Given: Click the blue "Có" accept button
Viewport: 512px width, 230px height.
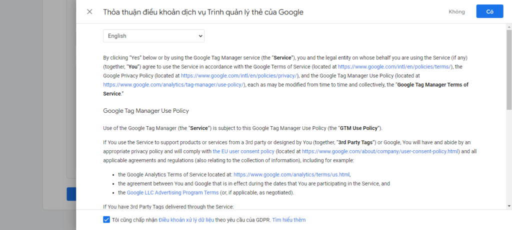Looking at the screenshot, I should 489,11.
